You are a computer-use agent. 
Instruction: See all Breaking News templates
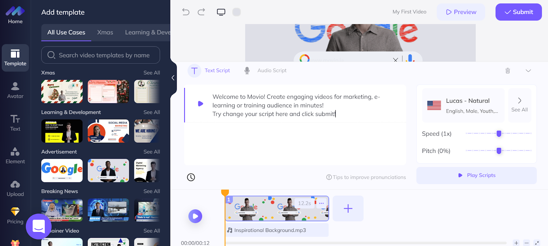tap(152, 191)
